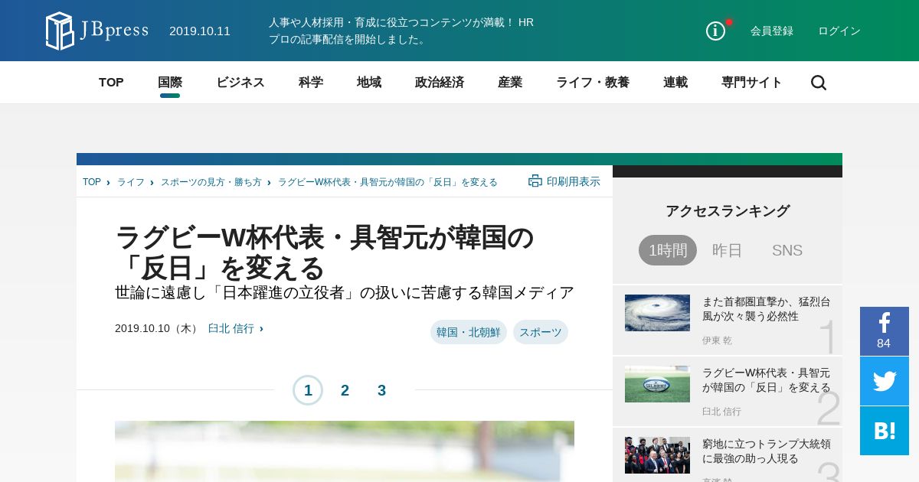Go to TOP in main navigation
Screen dimensions: 919x482
pos(111,83)
